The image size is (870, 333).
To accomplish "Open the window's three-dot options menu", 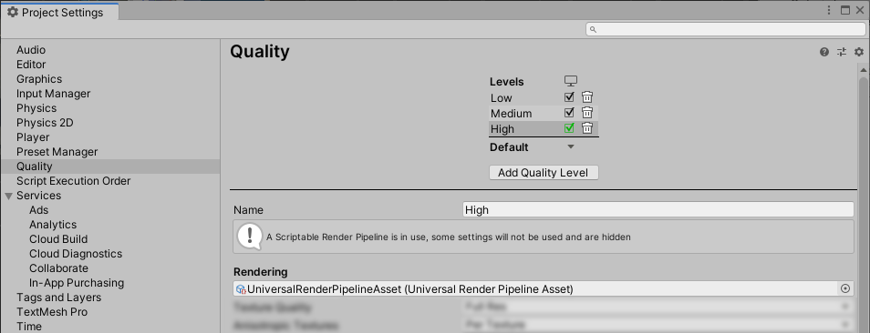I will click(x=829, y=10).
